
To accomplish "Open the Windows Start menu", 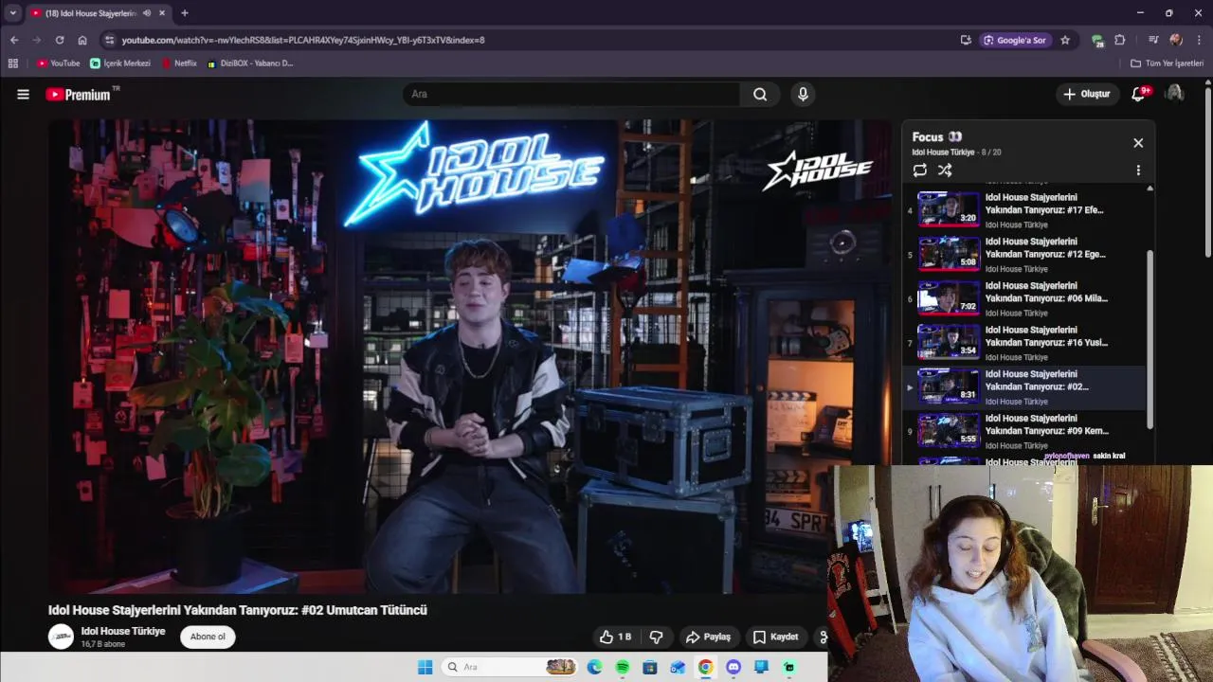I will [x=425, y=667].
